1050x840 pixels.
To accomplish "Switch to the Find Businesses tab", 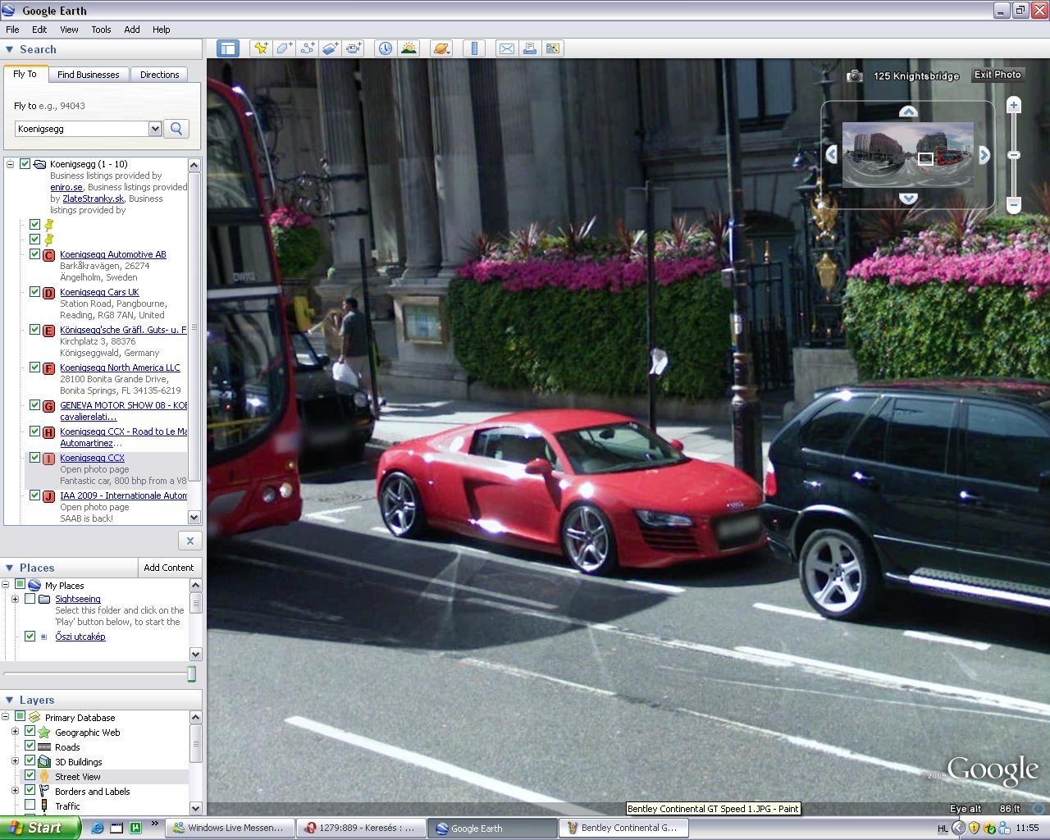I will click(88, 75).
